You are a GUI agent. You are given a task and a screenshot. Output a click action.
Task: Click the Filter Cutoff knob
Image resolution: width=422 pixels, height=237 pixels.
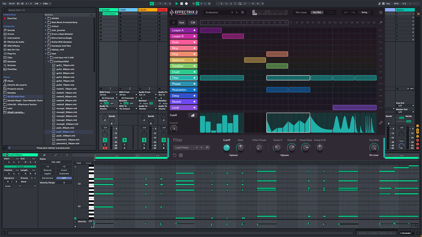(226, 148)
